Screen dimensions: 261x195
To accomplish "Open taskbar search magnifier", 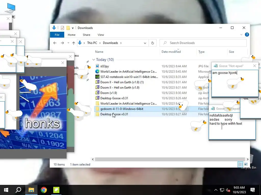I will [18, 190].
